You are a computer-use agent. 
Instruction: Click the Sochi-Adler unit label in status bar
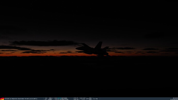[x=27, y=99]
